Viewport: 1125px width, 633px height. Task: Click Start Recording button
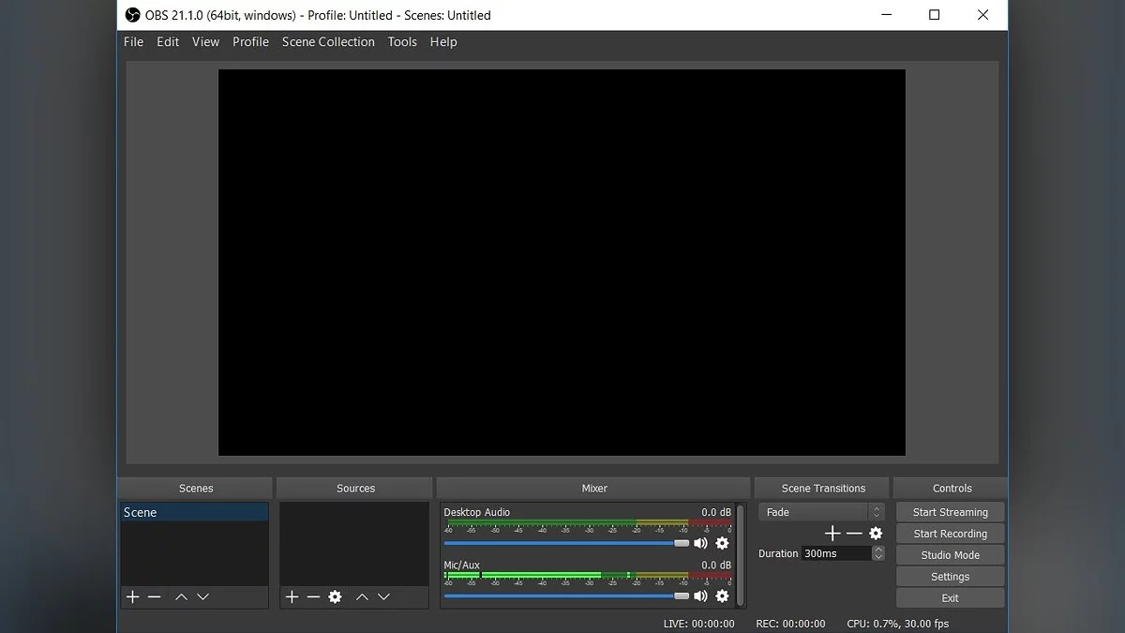tap(950, 534)
